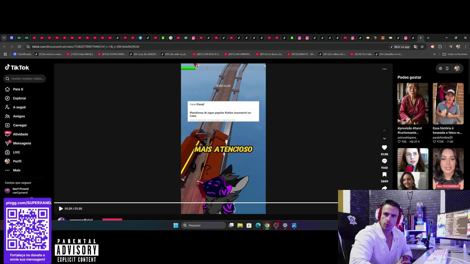Open astrowhispers_ profile link
470x264 pixels.
pos(407,137)
